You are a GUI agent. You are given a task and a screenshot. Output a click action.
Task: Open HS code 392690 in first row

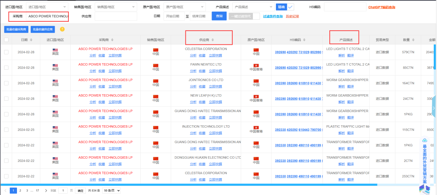pyautogui.click(x=280, y=52)
